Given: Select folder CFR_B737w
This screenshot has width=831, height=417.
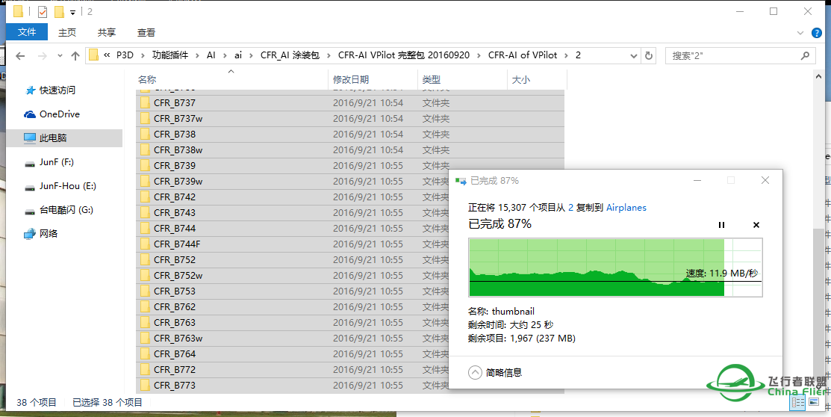Looking at the screenshot, I should pyautogui.click(x=349, y=119).
